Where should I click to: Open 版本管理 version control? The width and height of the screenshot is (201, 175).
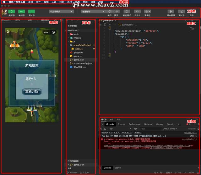(171, 12)
